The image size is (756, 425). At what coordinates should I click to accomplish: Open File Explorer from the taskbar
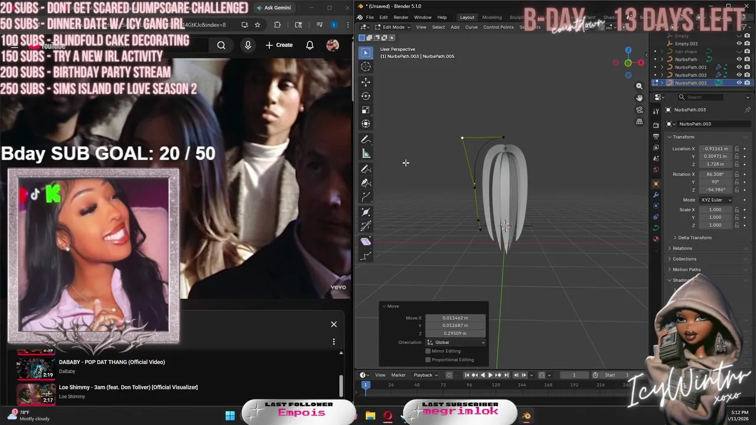tap(370, 416)
